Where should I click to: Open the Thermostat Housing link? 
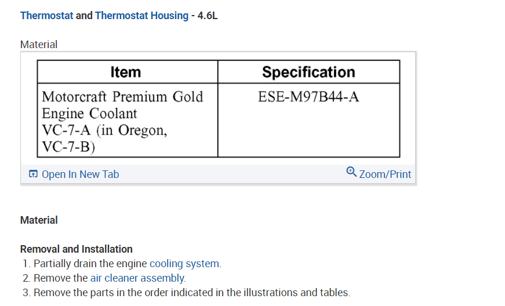pos(141,16)
